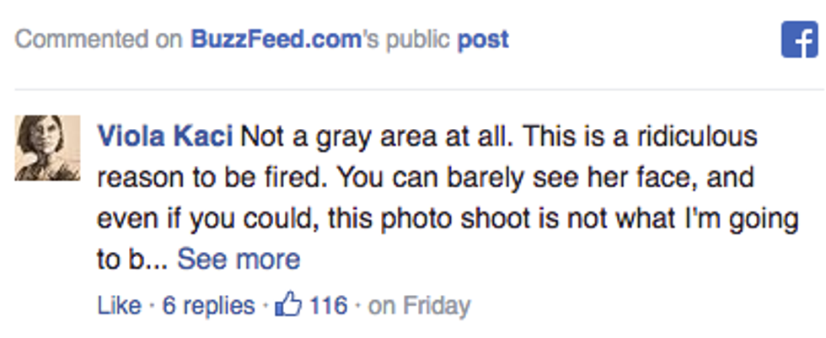This screenshot has width=826, height=338.
Task: Click the Facebook logo icon
Action: pos(799,39)
